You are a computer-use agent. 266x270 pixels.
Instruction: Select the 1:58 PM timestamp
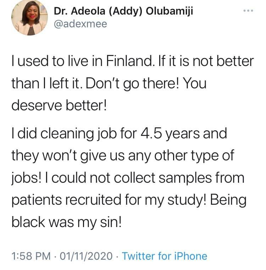click(31, 256)
